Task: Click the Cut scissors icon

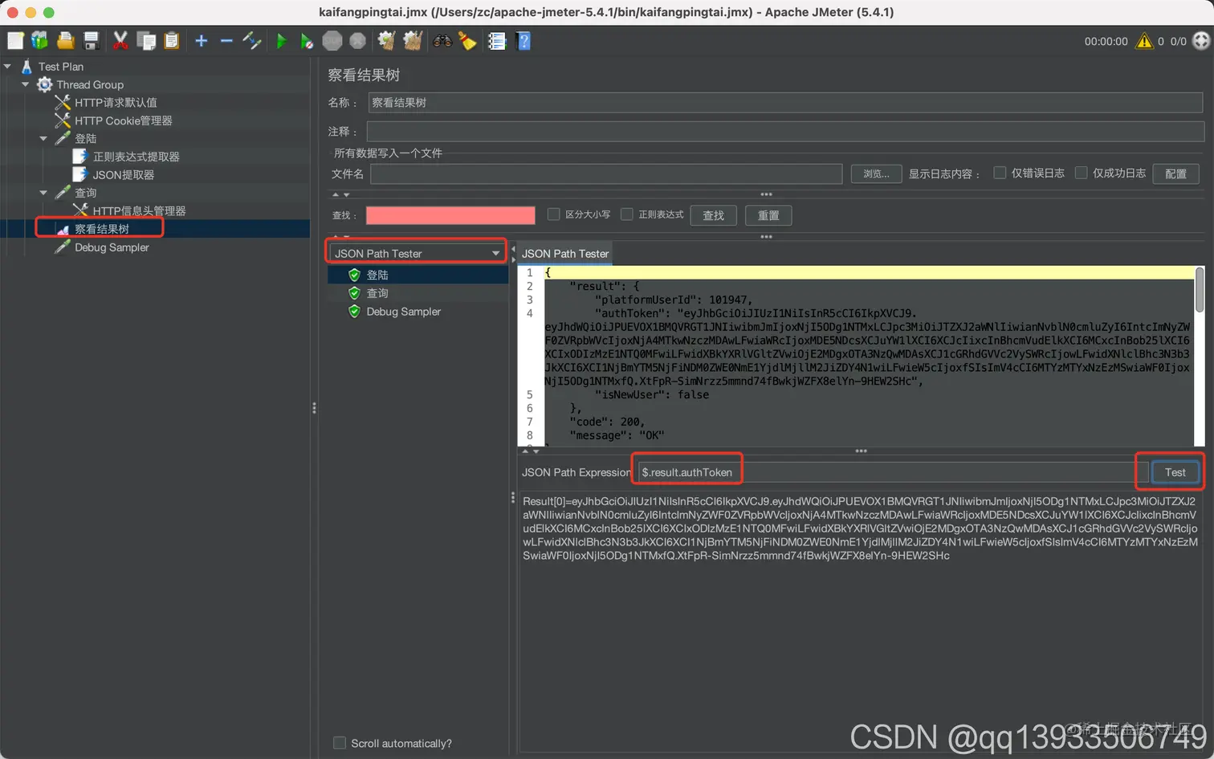Action: [x=120, y=41]
